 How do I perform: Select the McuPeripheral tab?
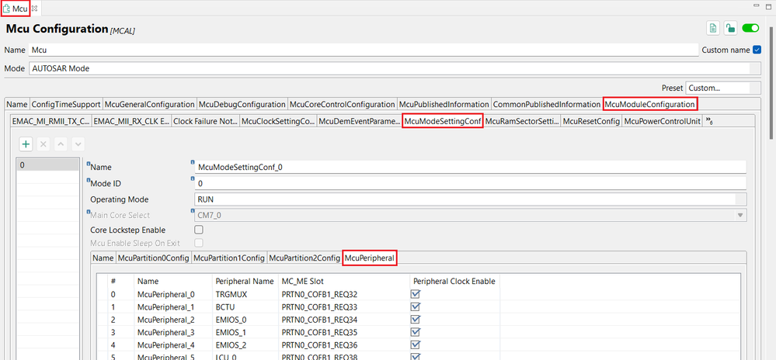pos(370,258)
